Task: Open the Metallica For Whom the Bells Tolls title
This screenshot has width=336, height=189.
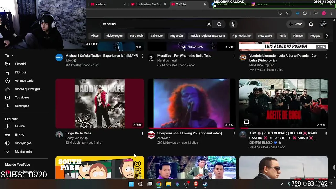Action: [x=184, y=56]
